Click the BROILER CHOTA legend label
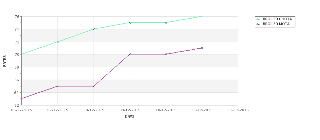Viewport: 320px width, 140px height. (277, 19)
